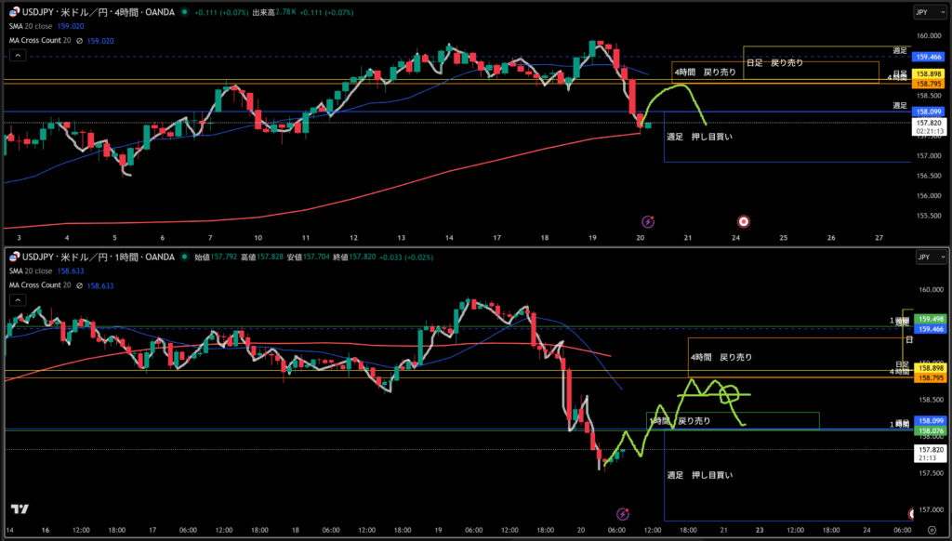Click the red event marker on top chart
The width and height of the screenshot is (952, 541).
pyautogui.click(x=744, y=221)
